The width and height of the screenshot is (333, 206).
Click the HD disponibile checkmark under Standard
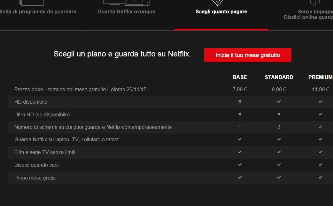tap(279, 101)
